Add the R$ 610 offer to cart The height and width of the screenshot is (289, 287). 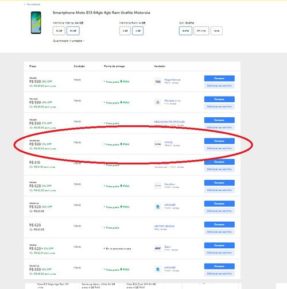pos(219,169)
